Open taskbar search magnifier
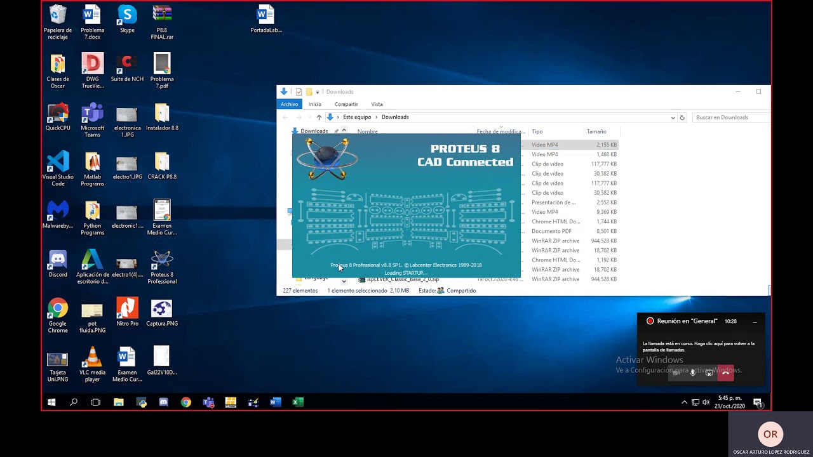813x457 pixels. pos(74,402)
